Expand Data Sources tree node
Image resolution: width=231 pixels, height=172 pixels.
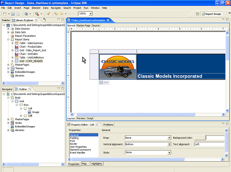[8, 28]
